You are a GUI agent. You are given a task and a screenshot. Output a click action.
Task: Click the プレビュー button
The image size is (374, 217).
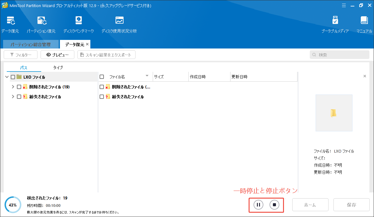[57, 55]
